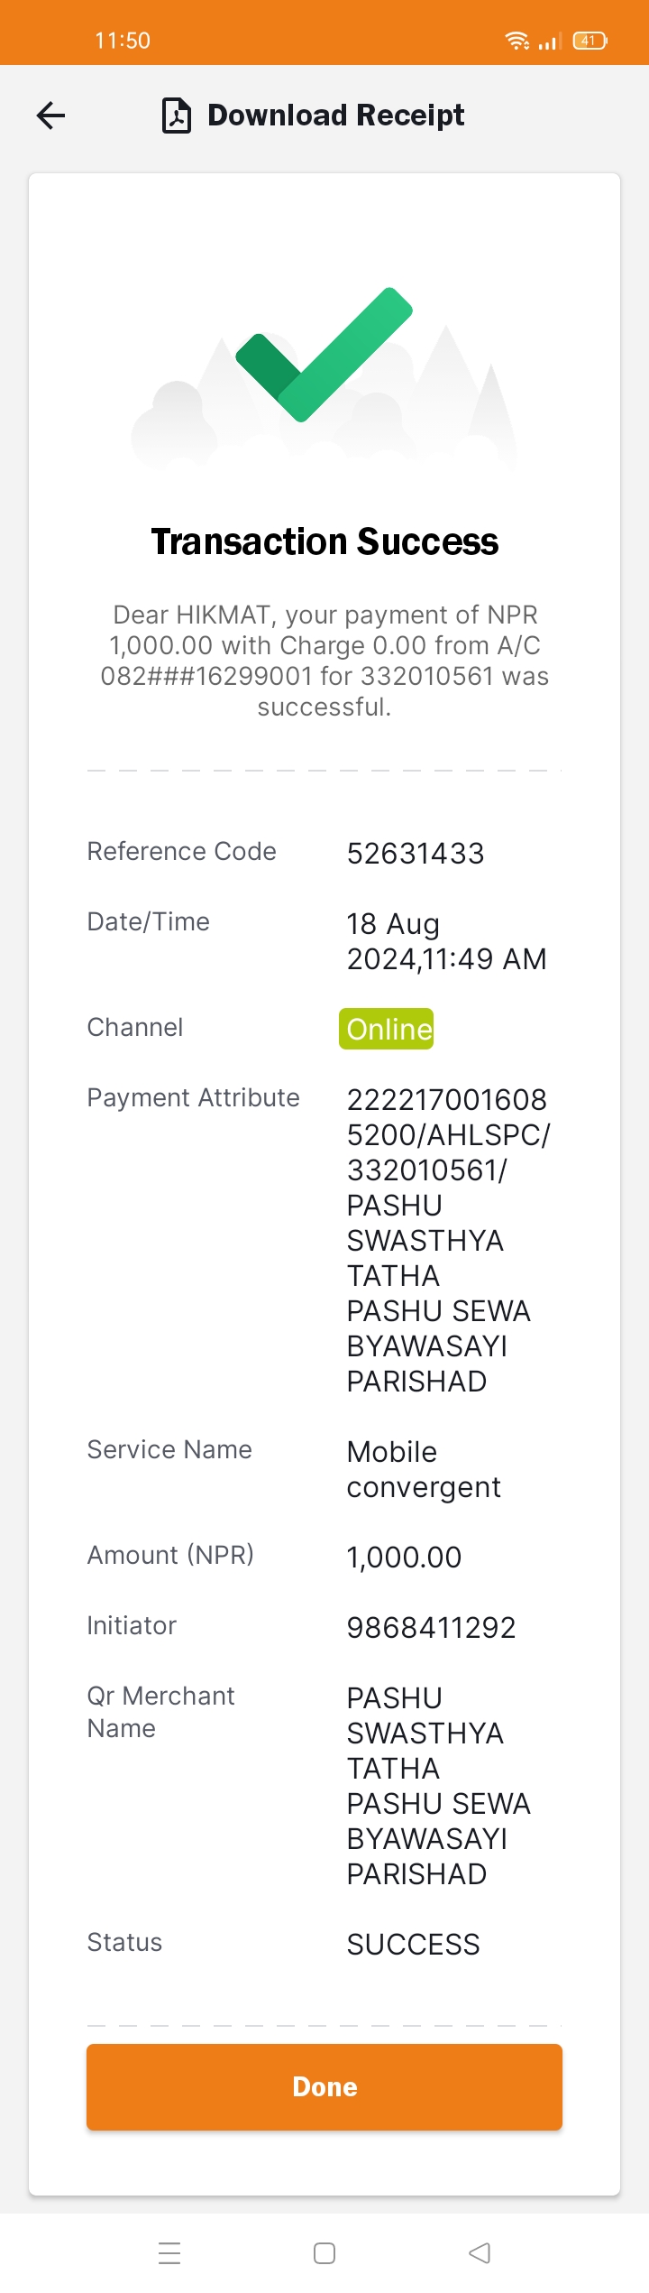This screenshot has height=2293, width=649.
Task: Tap the Download Receipt label
Action: (x=336, y=116)
